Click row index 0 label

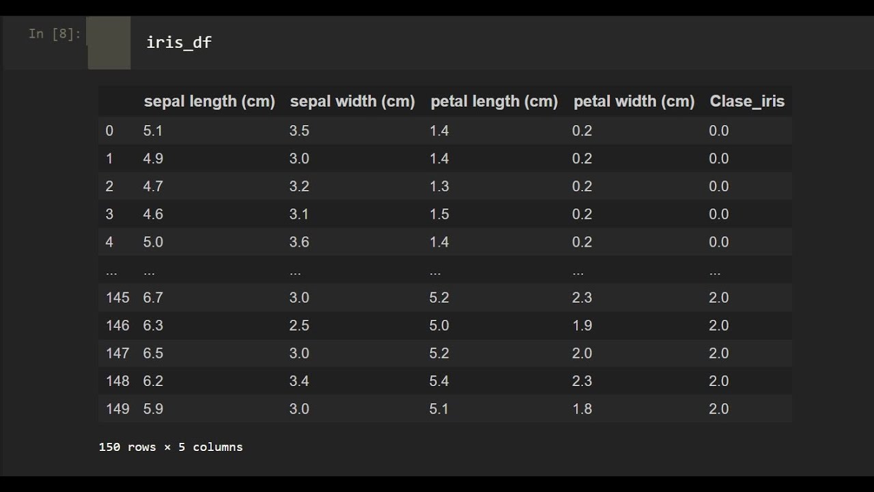click(110, 131)
